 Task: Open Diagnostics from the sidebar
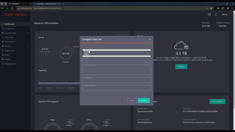pyautogui.click(x=10, y=51)
